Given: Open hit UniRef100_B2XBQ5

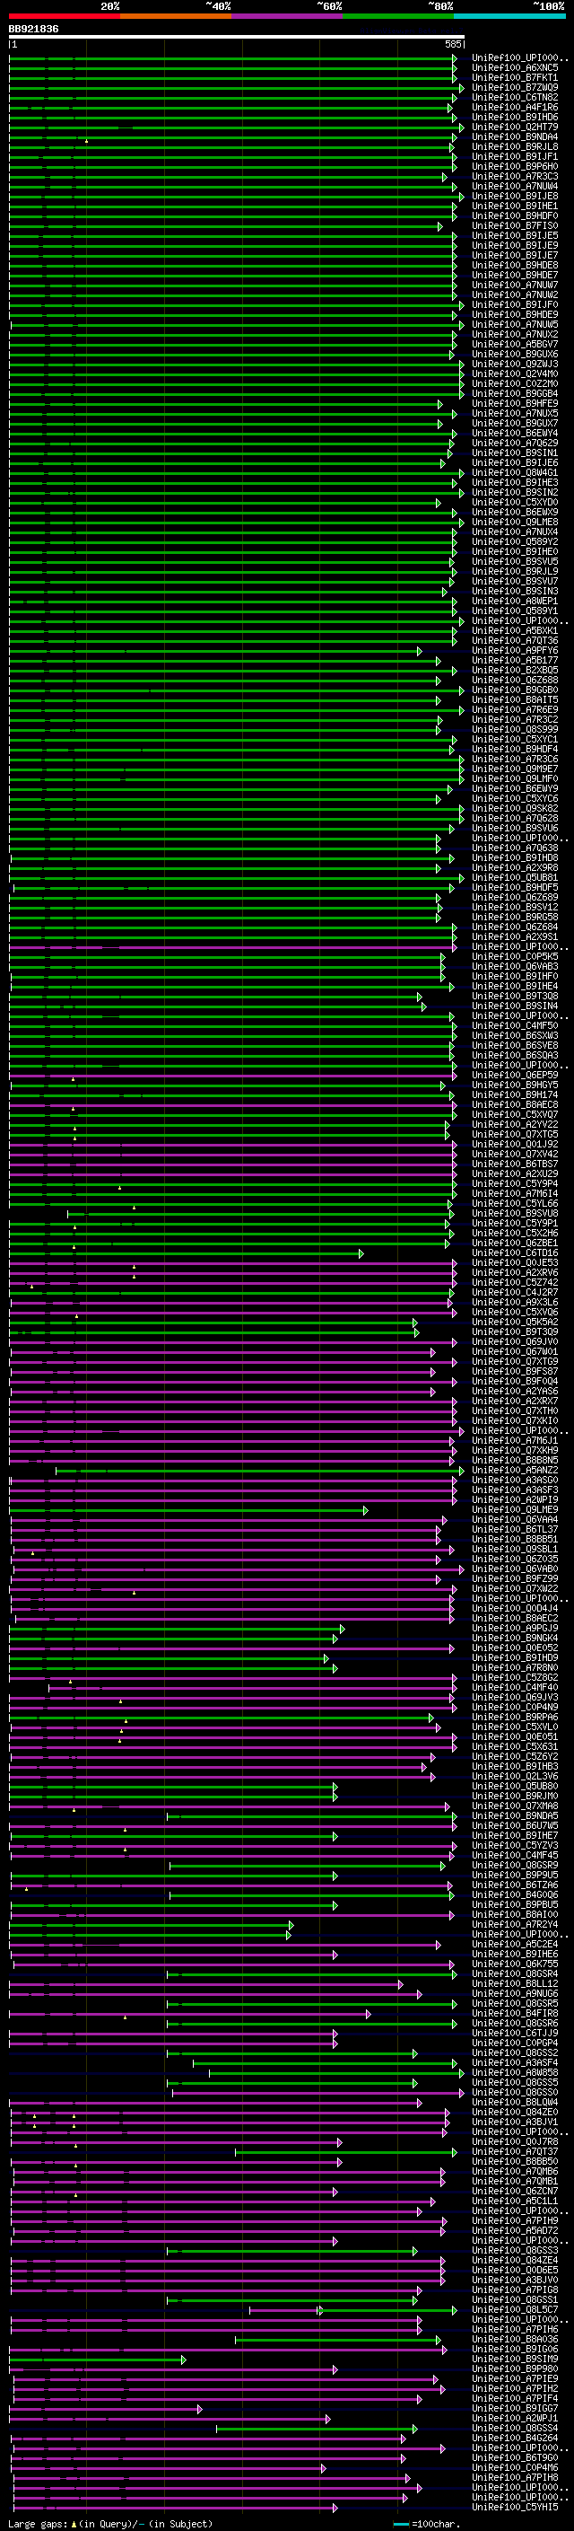Looking at the screenshot, I should click(x=515, y=670).
